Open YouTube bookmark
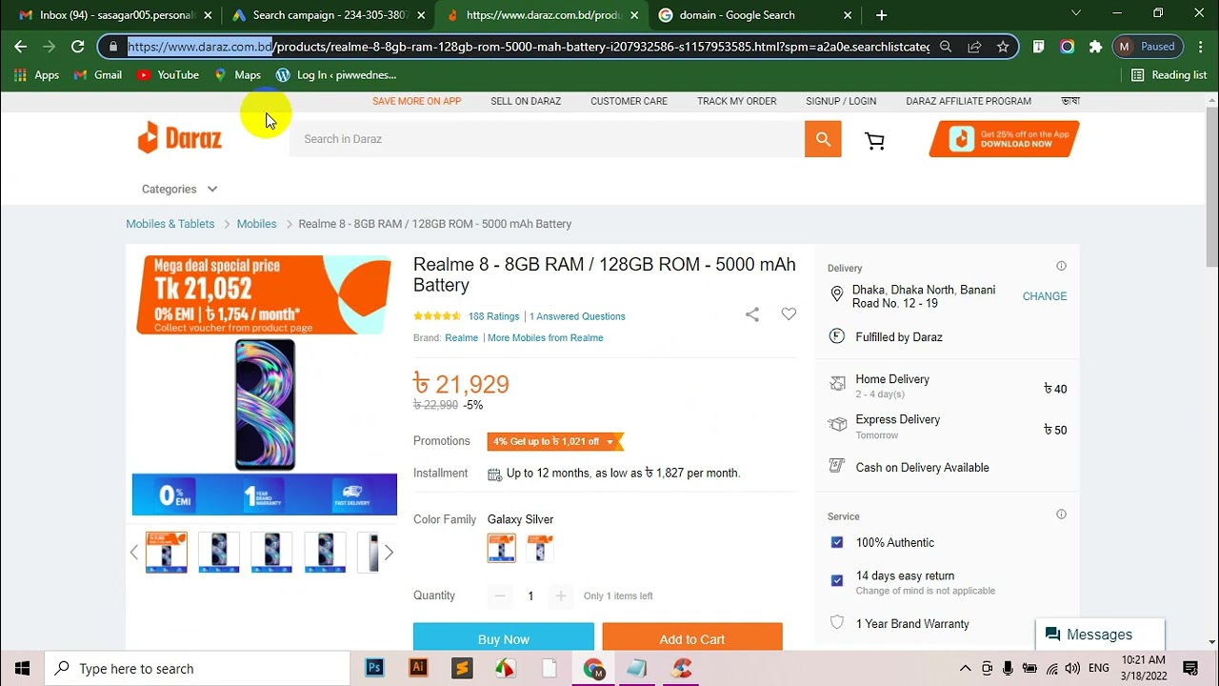The height and width of the screenshot is (686, 1219). point(168,74)
